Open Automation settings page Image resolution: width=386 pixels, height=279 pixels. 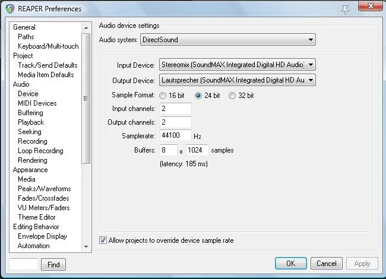pos(33,246)
